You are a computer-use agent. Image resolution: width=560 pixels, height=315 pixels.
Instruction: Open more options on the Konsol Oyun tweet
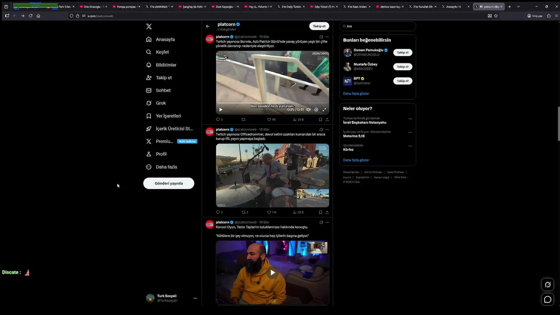(x=327, y=222)
